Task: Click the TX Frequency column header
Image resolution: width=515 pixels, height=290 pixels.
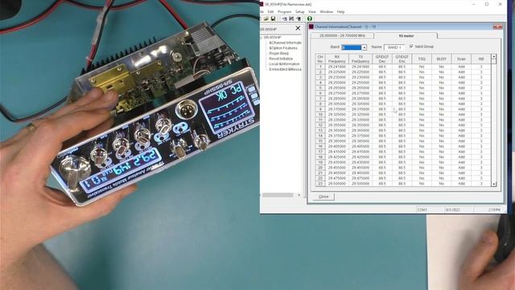Action: [360, 59]
